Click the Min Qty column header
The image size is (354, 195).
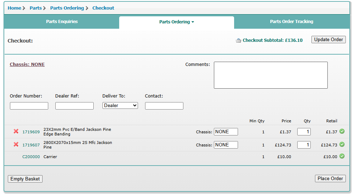257,121
